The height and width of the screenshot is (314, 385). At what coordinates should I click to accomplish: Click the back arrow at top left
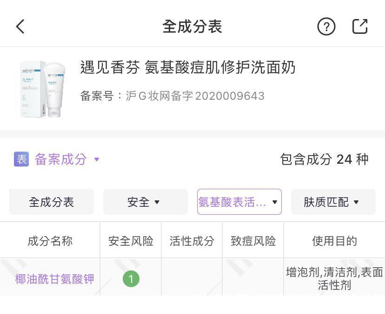(20, 26)
